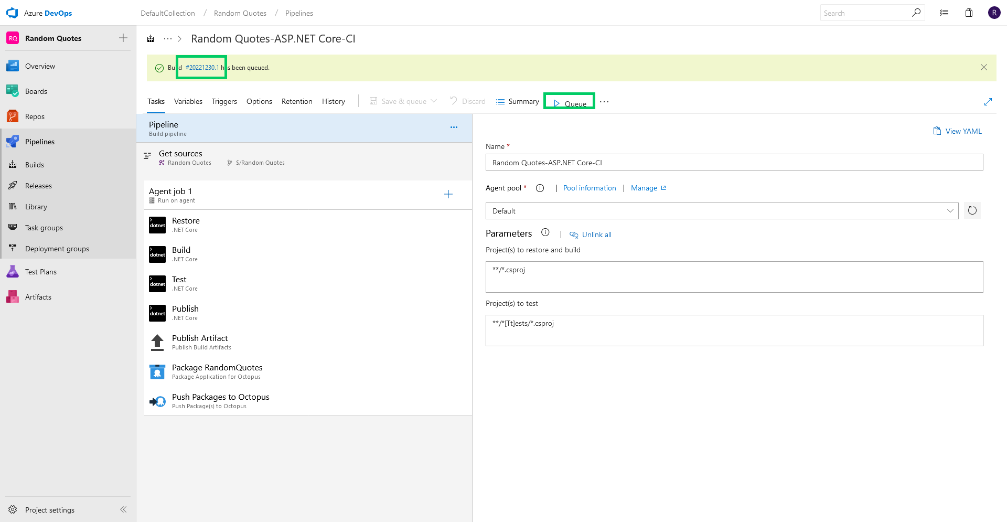Open the user profile avatar R

[994, 13]
